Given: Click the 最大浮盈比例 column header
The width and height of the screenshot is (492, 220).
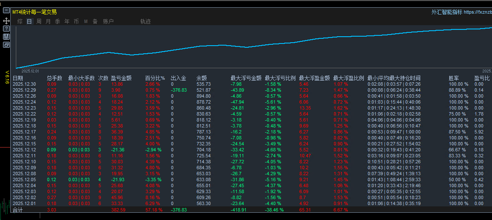Looking at the screenshot, I should point(349,78).
